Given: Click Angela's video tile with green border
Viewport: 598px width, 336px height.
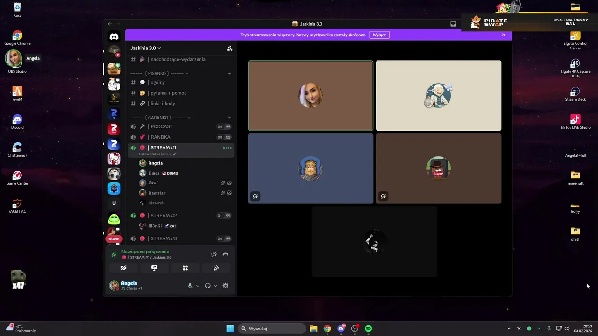Looking at the screenshot, I should pyautogui.click(x=311, y=96).
